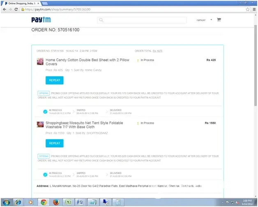Click into the Paytm search field
This screenshot has height=207, width=258.
[142, 20]
